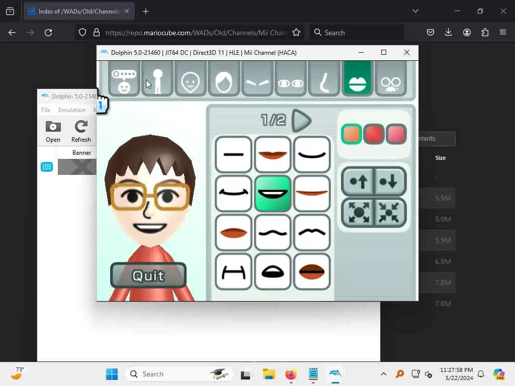Switch to Dolphin from taskbar
The image size is (515, 386).
[x=335, y=374]
